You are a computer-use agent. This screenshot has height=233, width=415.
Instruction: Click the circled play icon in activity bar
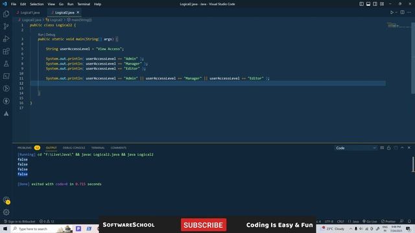(6, 89)
